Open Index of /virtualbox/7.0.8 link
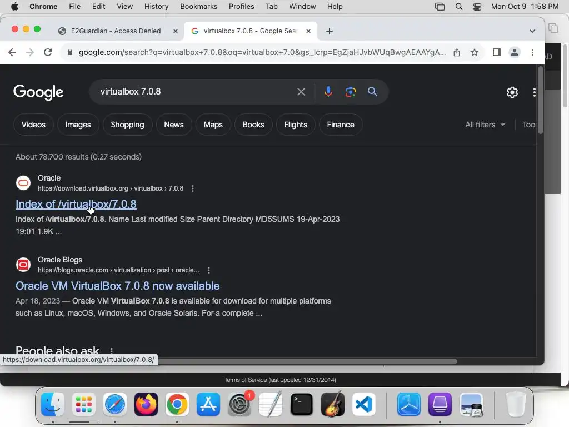This screenshot has width=569, height=427. pyautogui.click(x=76, y=204)
